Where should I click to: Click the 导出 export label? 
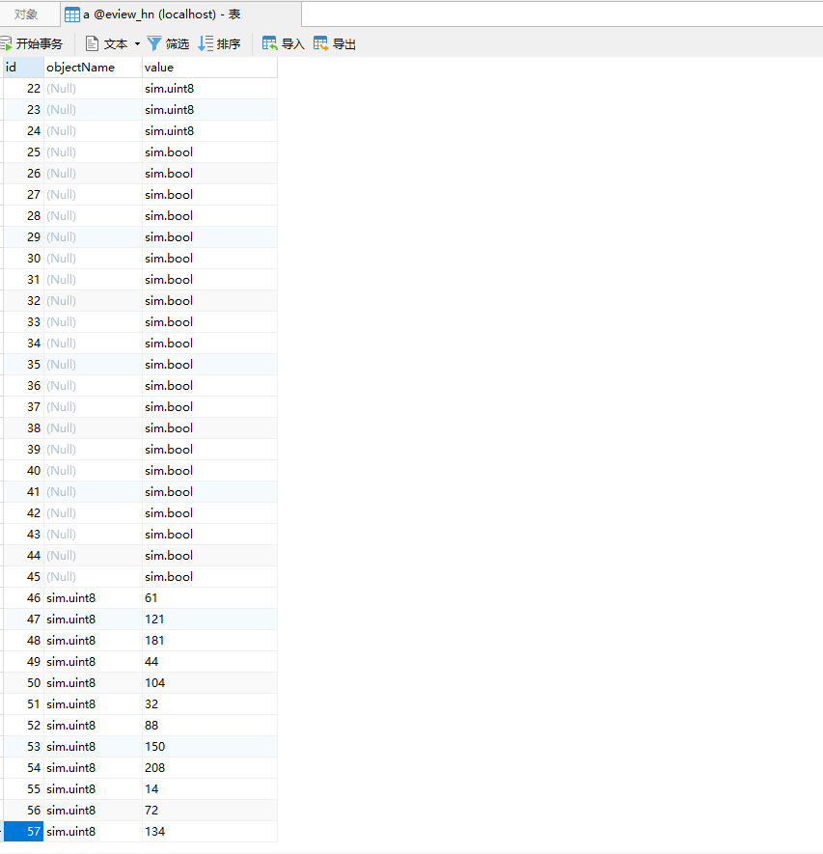344,44
